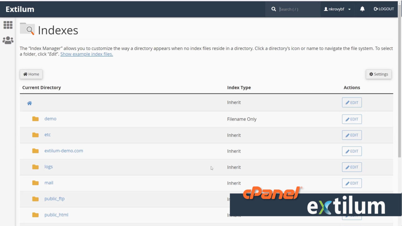
Task: Edit the demo folder's index type
Action: click(x=351, y=119)
